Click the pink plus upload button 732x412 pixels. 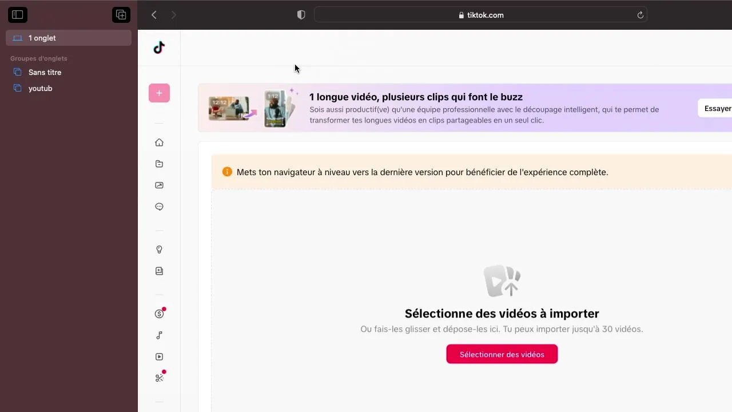[x=159, y=93]
